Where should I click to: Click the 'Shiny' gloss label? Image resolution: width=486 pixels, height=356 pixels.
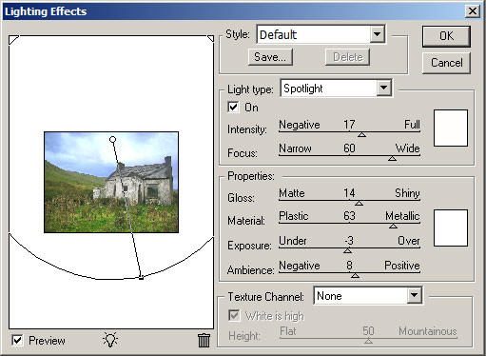click(407, 193)
